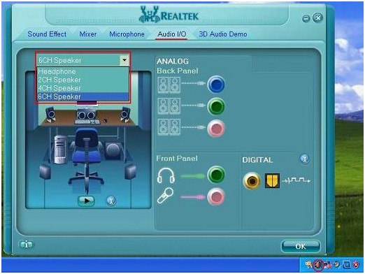Click the info icon at bottom left
Screen dimensions: 365x274
coord(26,245)
